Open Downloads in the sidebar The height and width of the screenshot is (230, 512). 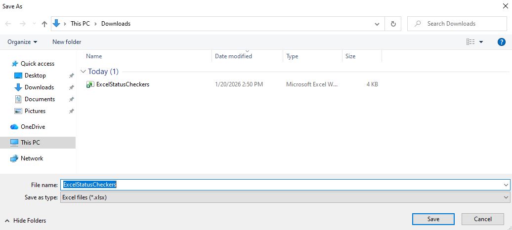(x=39, y=87)
